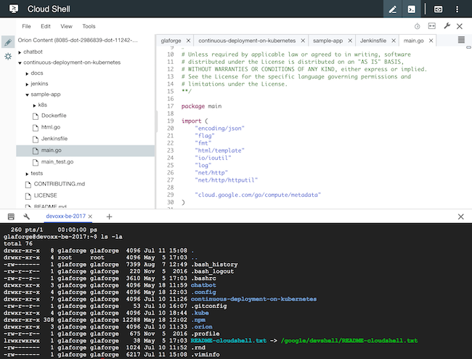Screen dimensions: 472x359
Task: Collapse the continuous-deployment-on-kubernetes folder
Action: 20,63
